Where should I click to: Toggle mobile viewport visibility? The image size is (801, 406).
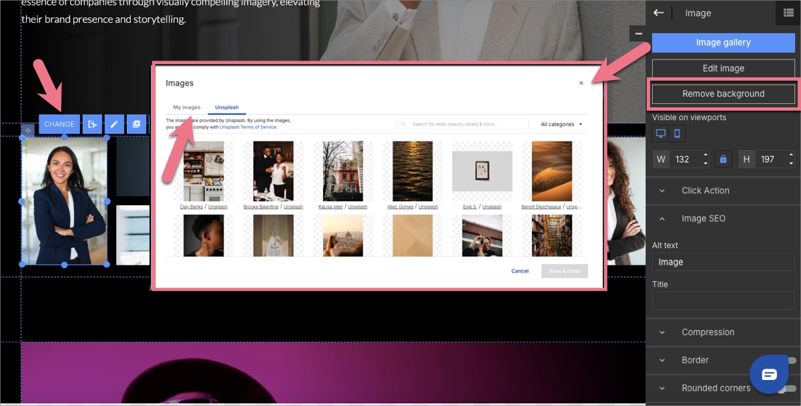point(676,133)
